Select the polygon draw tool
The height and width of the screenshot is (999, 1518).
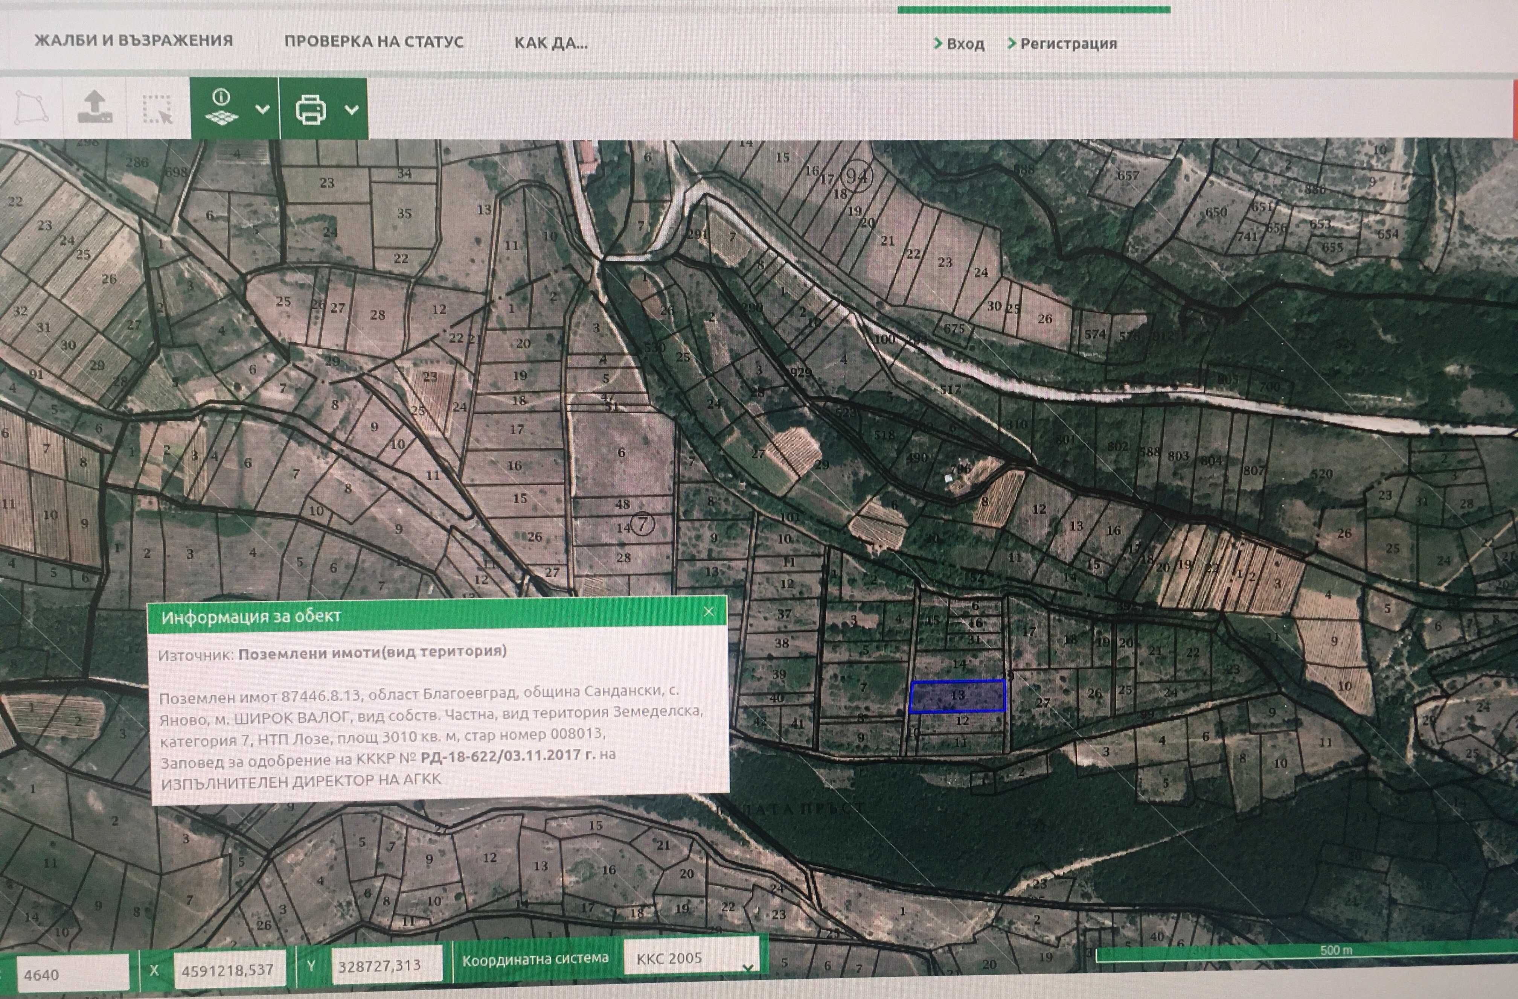[32, 108]
